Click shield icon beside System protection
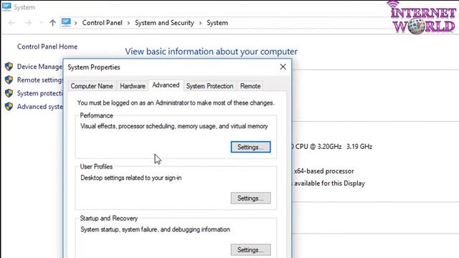 pyautogui.click(x=9, y=93)
